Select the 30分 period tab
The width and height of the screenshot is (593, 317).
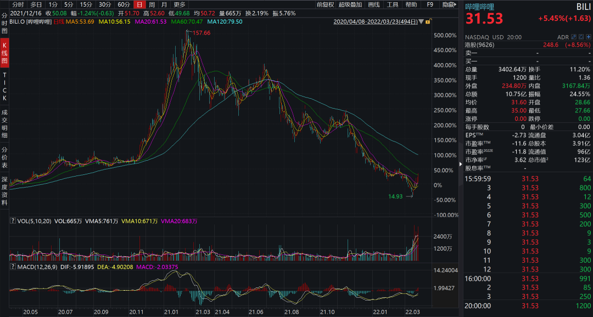coord(105,4)
